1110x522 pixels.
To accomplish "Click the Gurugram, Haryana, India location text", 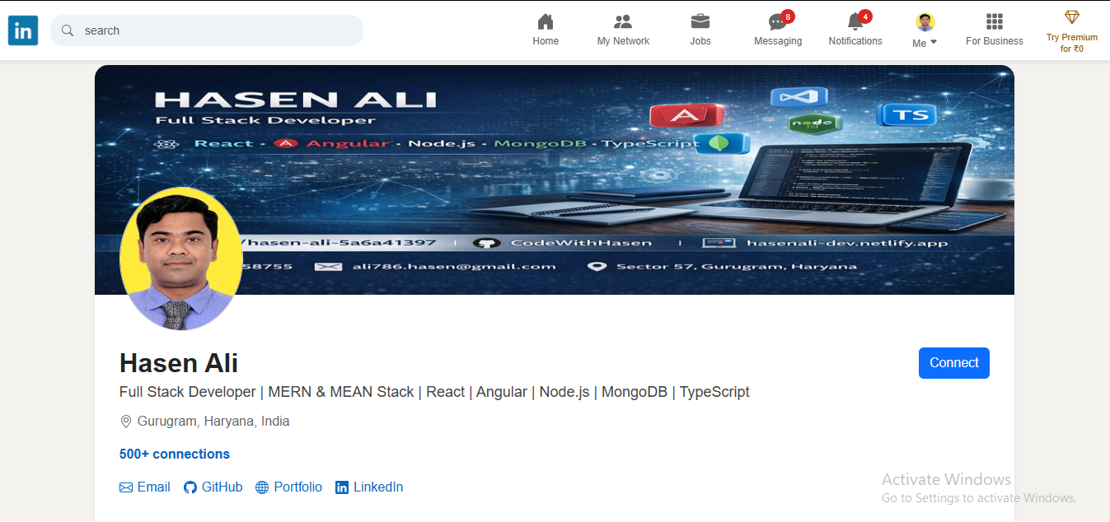I will (x=213, y=422).
